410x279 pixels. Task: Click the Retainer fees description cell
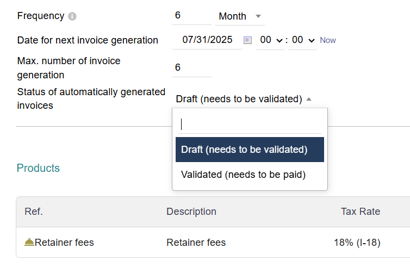pyautogui.click(x=196, y=243)
